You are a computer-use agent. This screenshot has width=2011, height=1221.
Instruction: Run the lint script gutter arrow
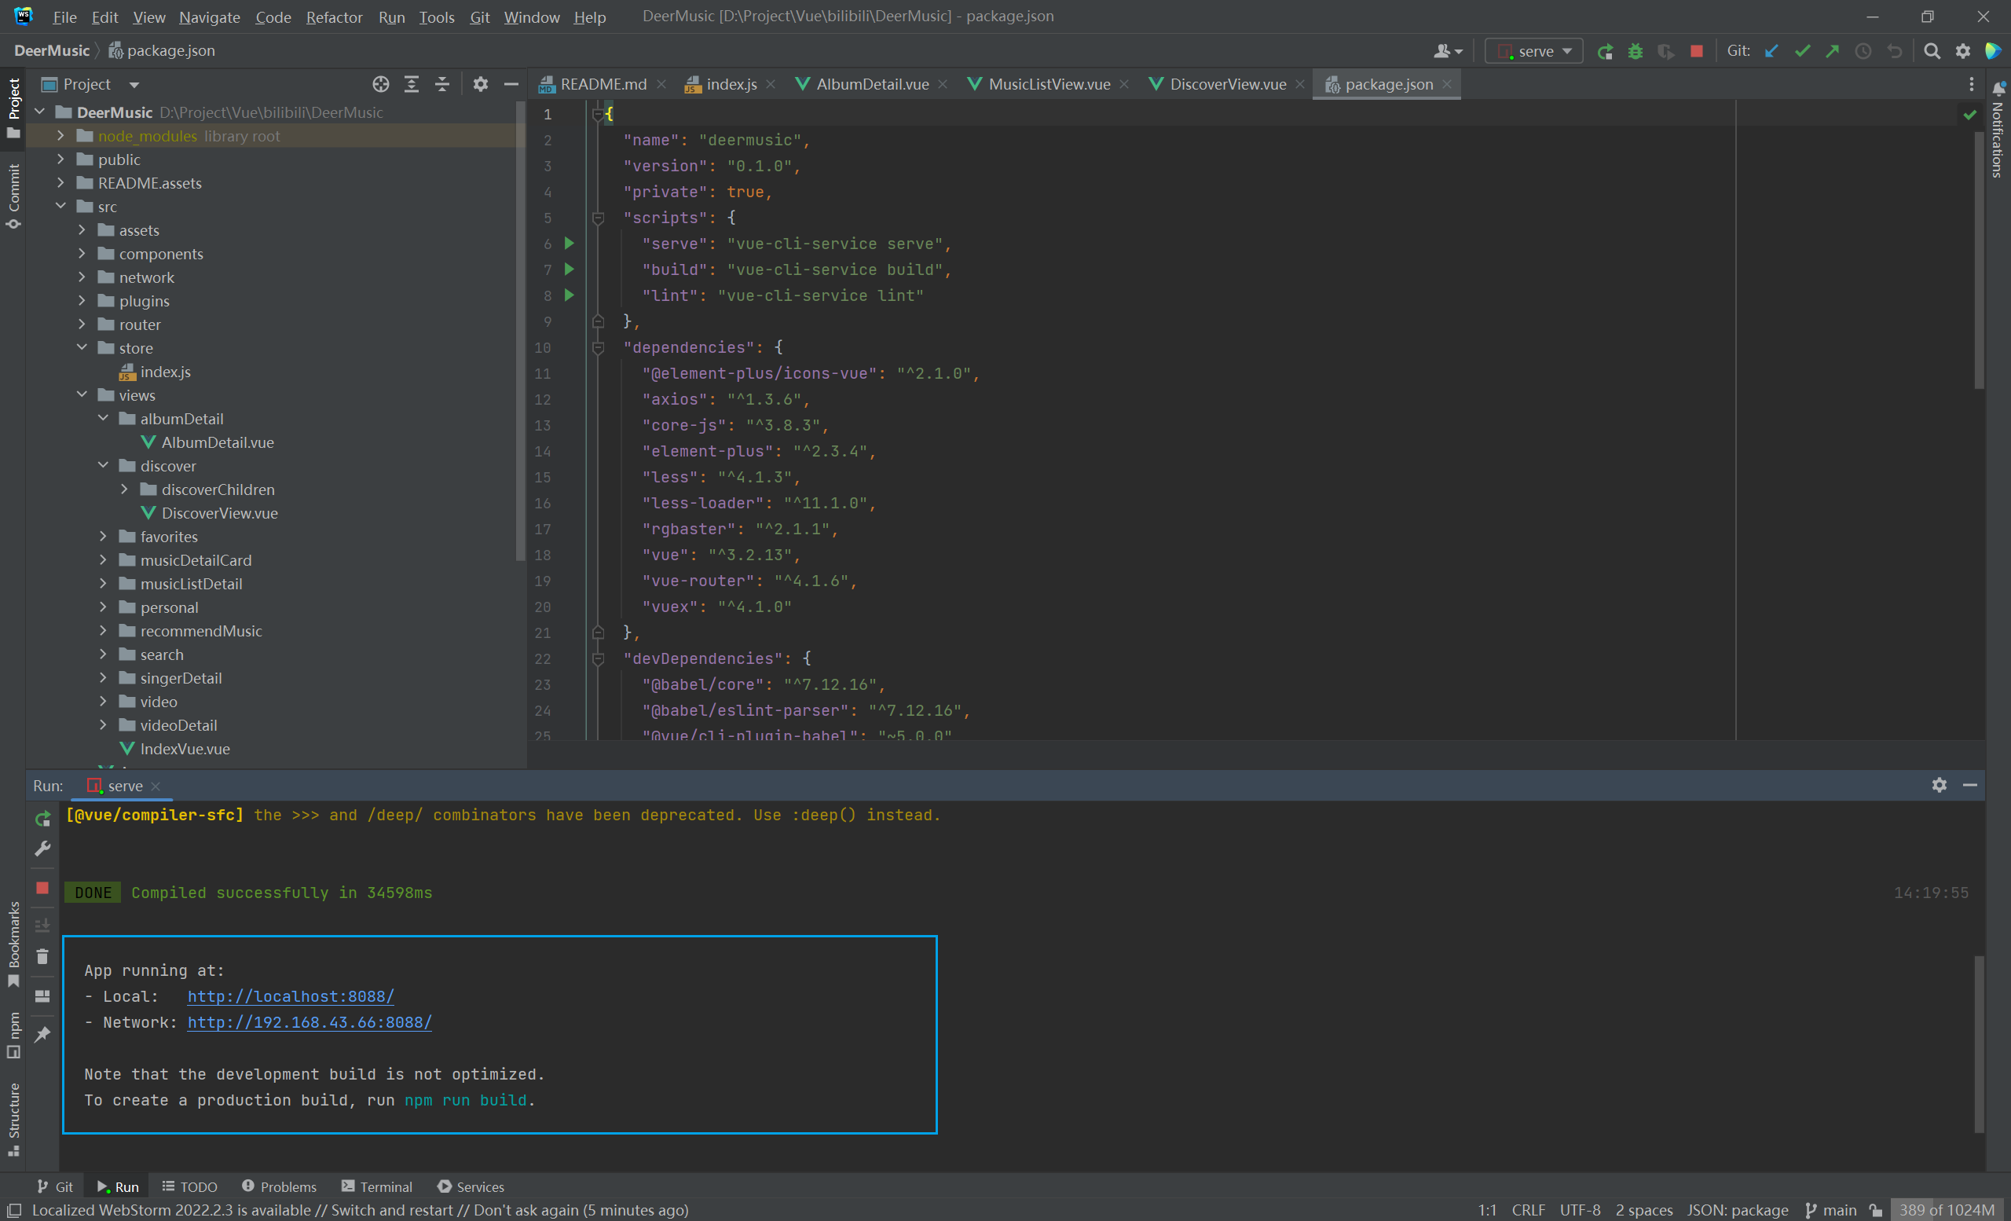[570, 295]
